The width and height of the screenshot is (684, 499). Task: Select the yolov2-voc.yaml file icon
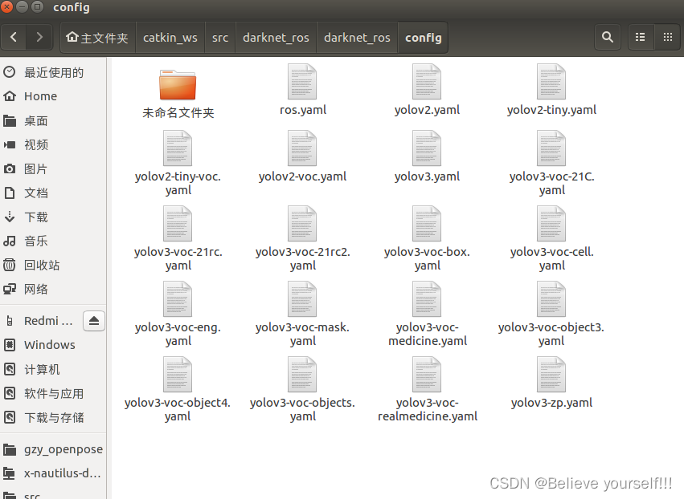pyautogui.click(x=302, y=148)
